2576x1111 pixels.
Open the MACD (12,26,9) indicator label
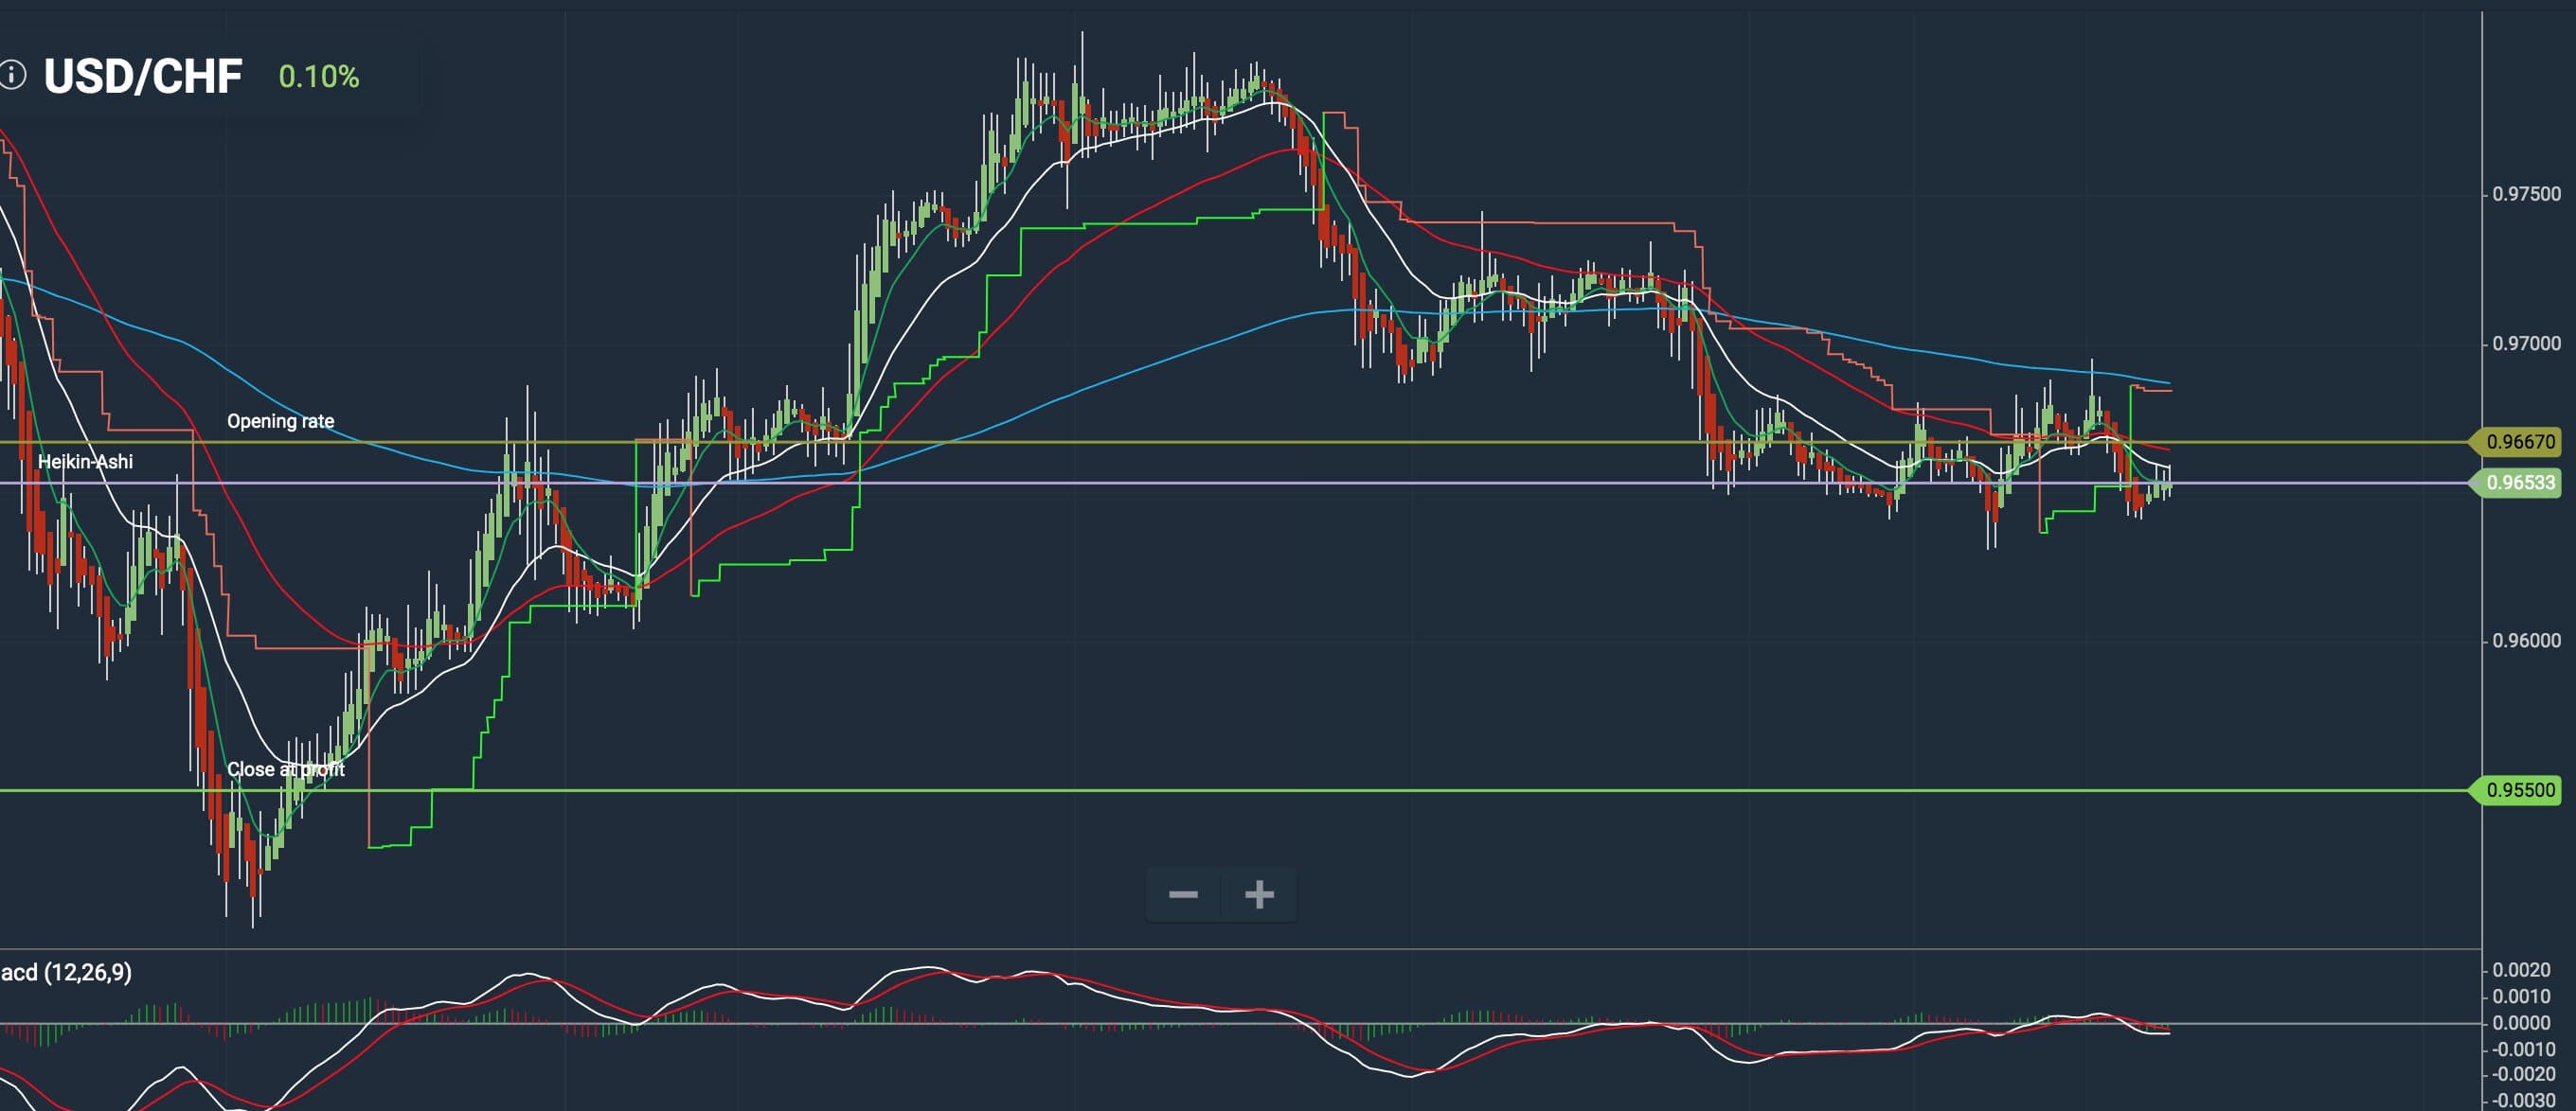coord(66,972)
